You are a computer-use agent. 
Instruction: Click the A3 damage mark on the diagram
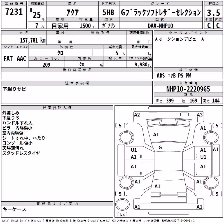coord(200,115)
